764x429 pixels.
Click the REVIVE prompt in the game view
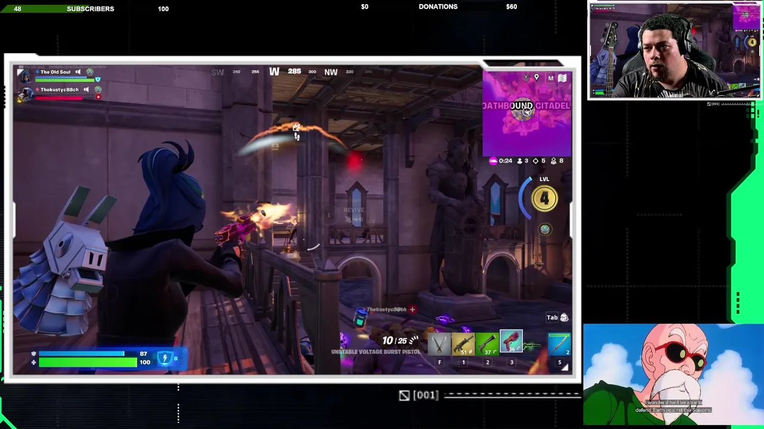tap(353, 210)
